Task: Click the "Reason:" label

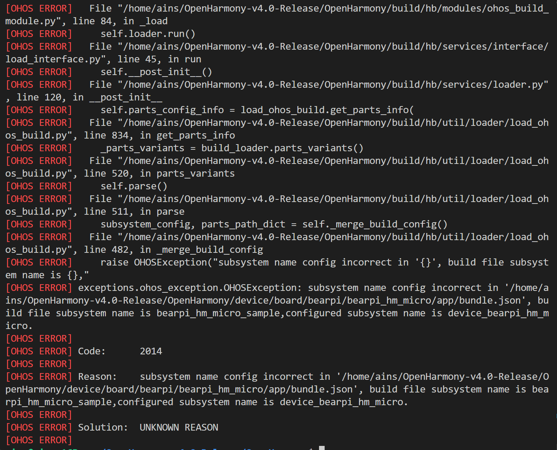Action: 98,377
